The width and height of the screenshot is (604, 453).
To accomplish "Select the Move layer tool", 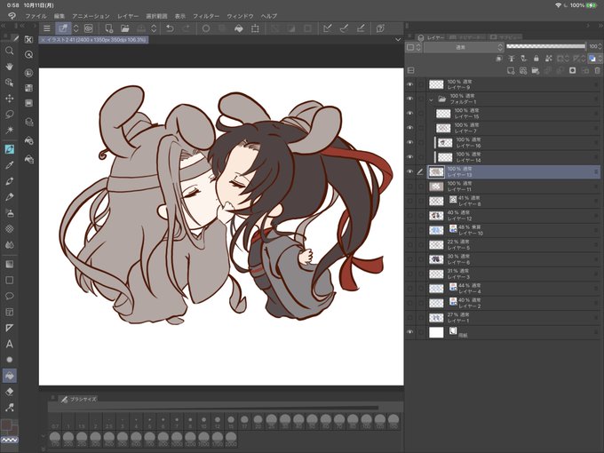I will click(10, 99).
